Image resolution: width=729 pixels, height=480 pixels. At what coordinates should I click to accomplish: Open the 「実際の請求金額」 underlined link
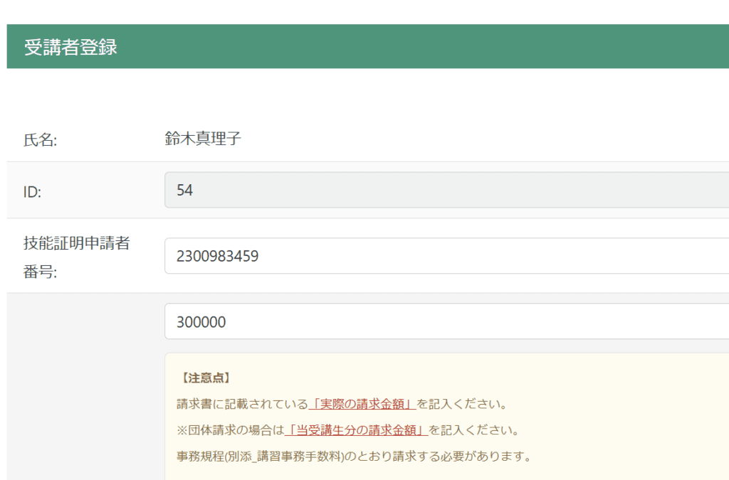click(x=362, y=404)
